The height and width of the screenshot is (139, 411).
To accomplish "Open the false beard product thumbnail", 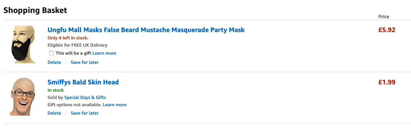I will (x=23, y=44).
